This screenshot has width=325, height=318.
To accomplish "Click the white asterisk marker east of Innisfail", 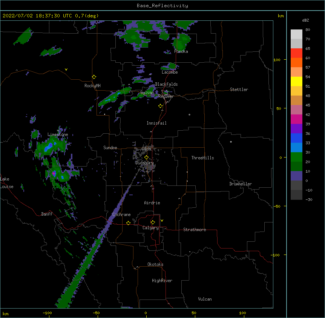I will pos(189,114).
